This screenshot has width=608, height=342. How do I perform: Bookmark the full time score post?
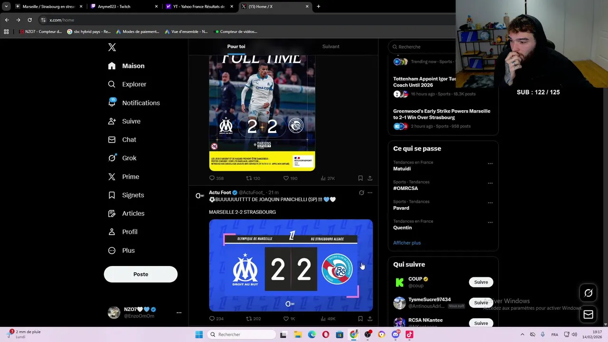point(361,178)
